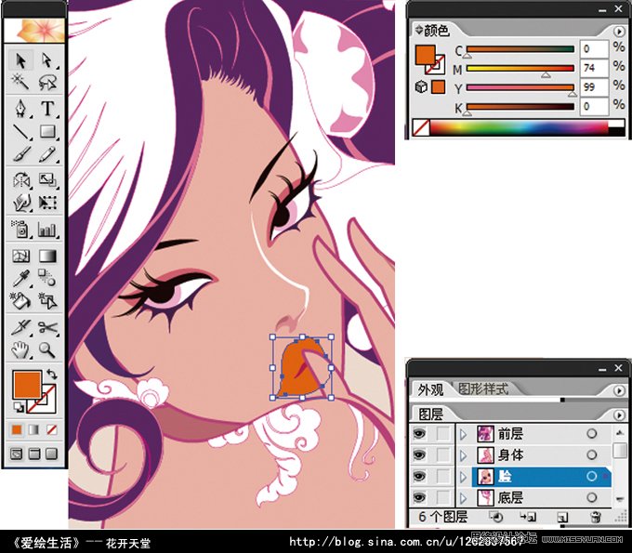Select the Column Graph tool

(x=47, y=229)
